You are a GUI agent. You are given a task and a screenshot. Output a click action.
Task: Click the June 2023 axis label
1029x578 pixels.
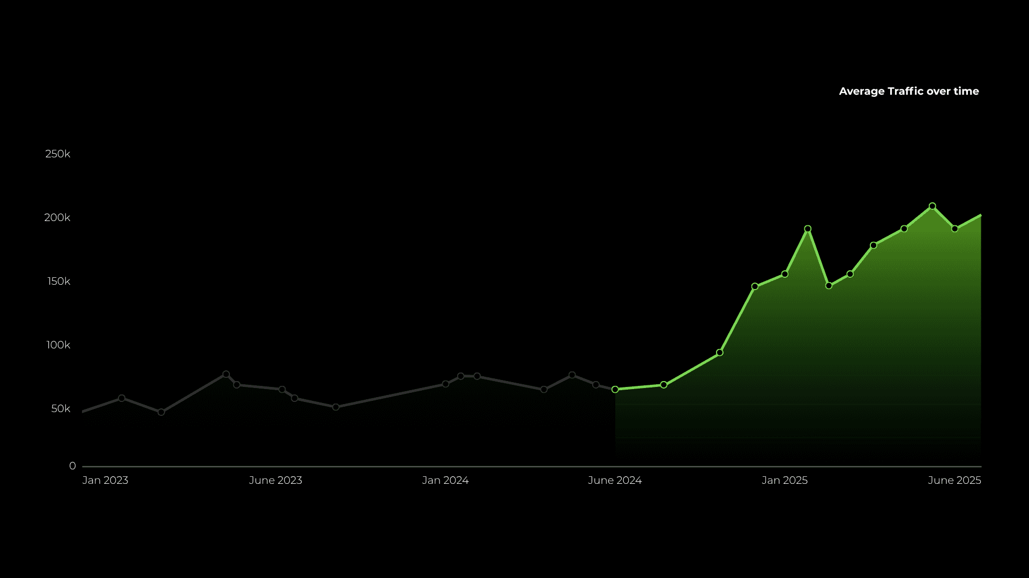pyautogui.click(x=275, y=481)
